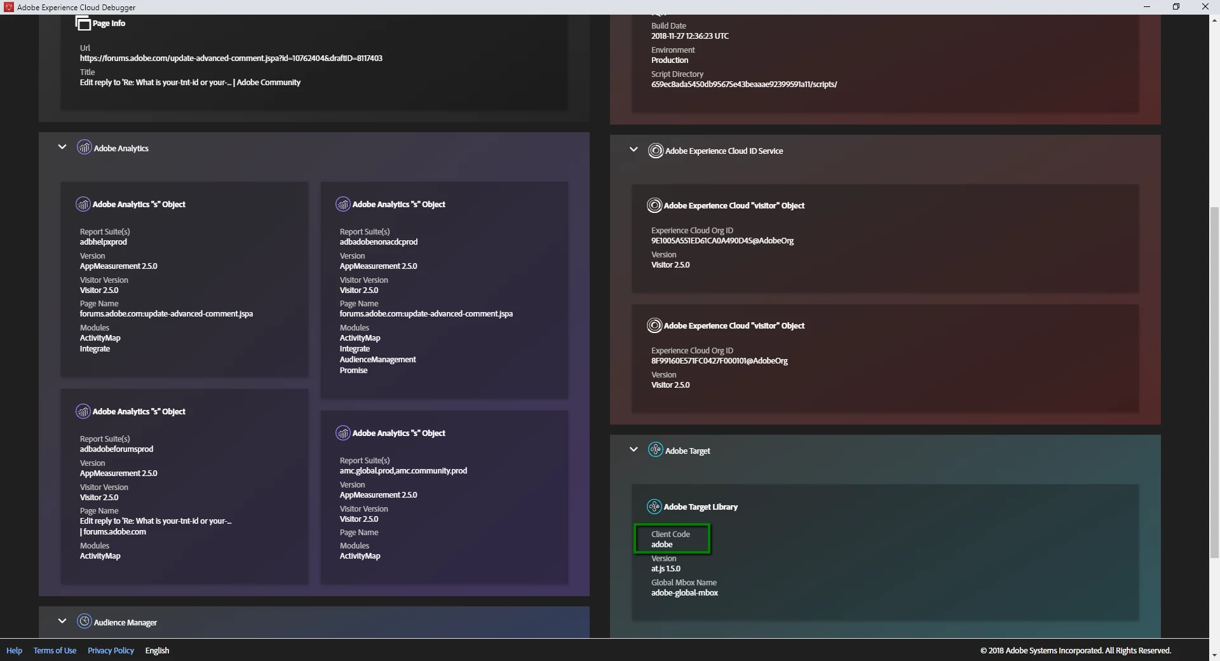Open the Terms of Use link
The width and height of the screenshot is (1220, 661).
click(55, 651)
